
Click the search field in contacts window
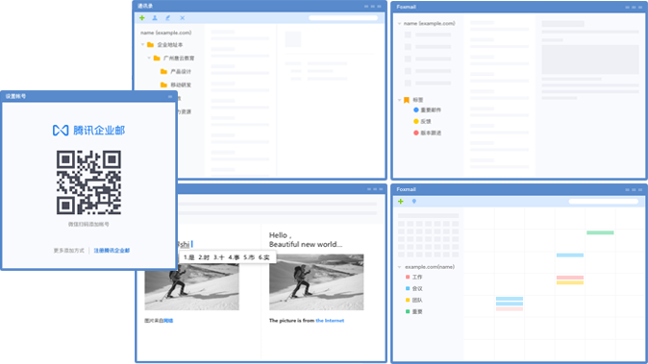coord(343,17)
